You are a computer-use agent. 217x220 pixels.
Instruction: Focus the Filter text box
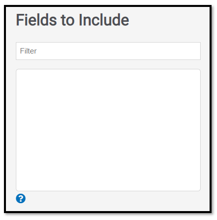(108, 51)
